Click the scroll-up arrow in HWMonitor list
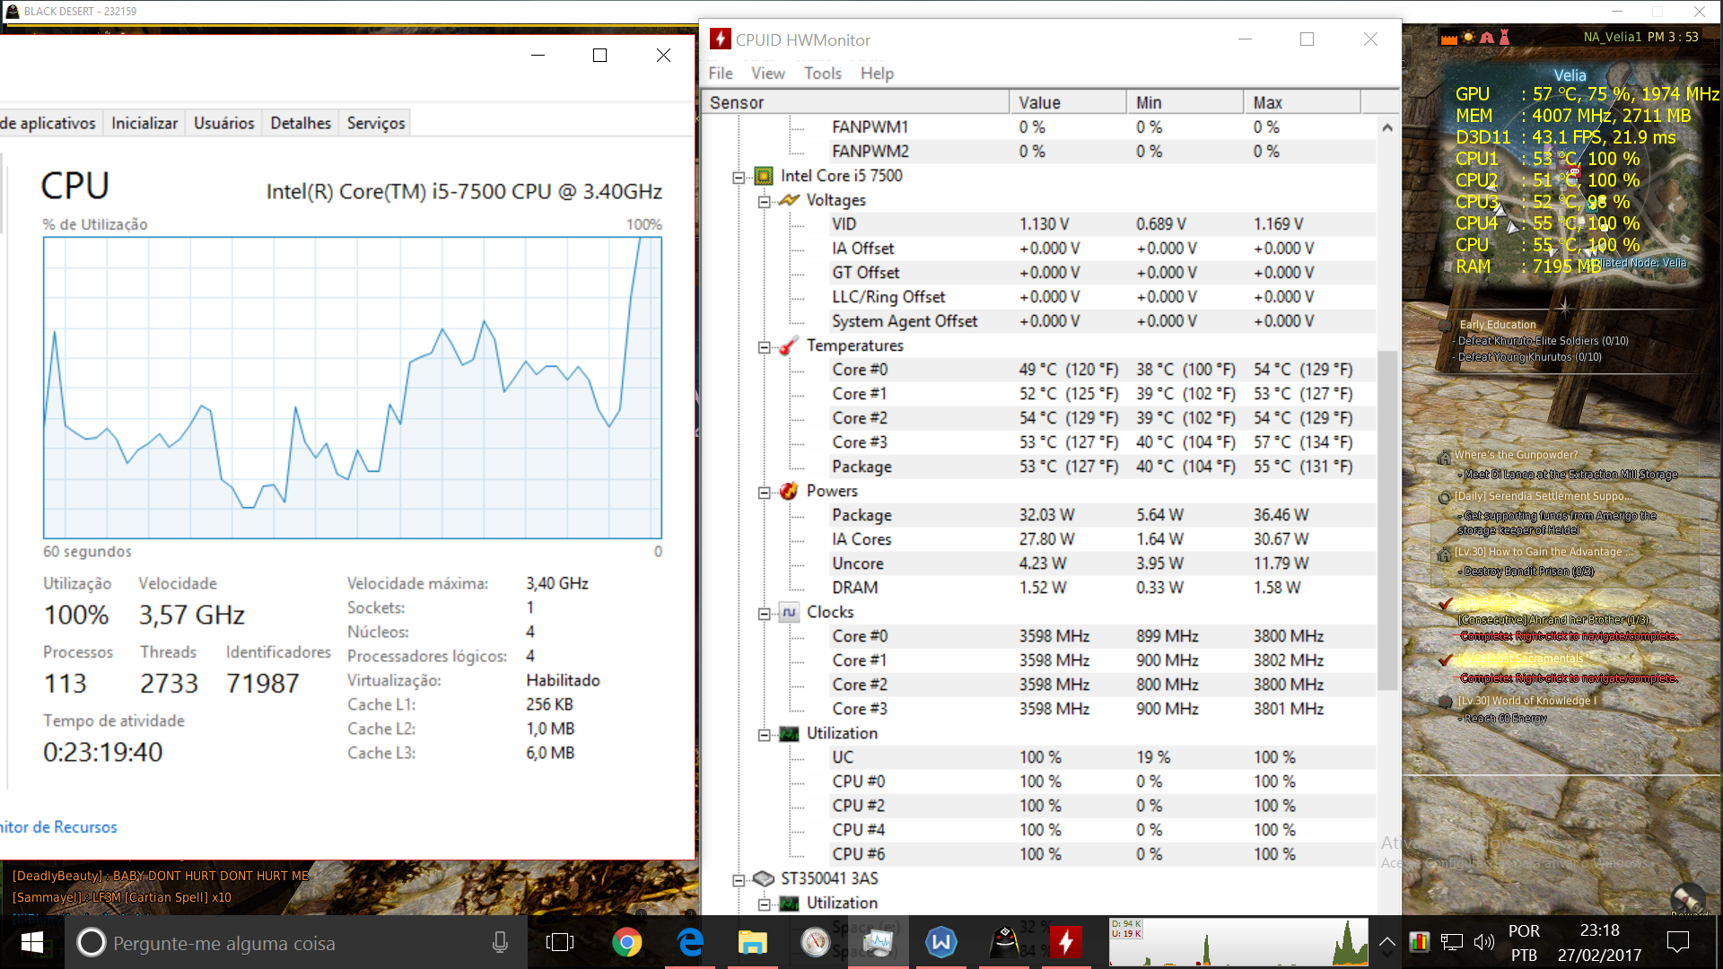 1387,127
